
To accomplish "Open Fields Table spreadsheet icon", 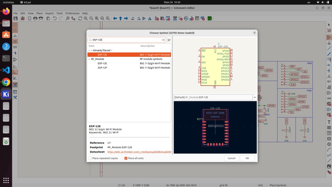I will [x=197, y=18].
